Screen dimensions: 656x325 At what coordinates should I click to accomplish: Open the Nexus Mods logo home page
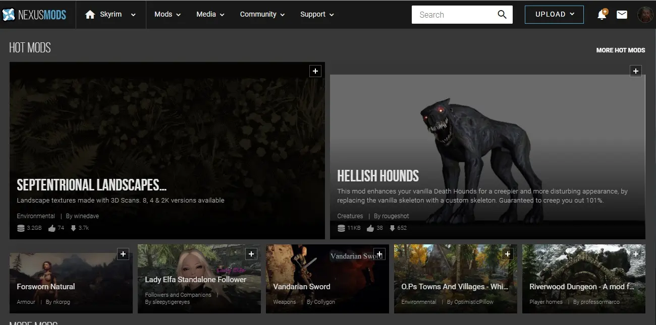[34, 15]
